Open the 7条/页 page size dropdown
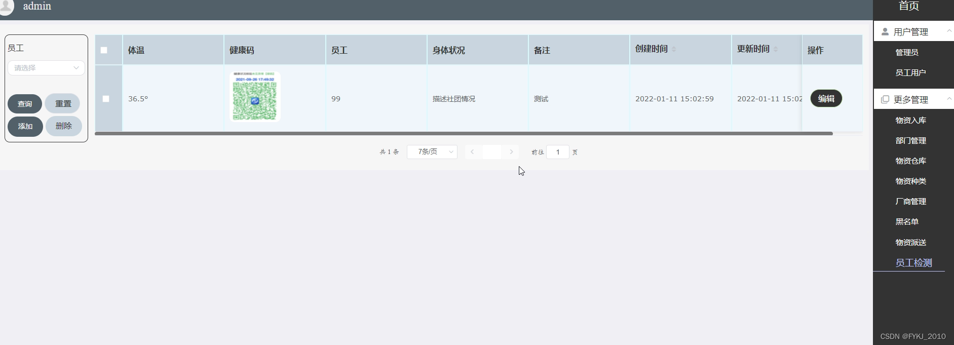This screenshot has width=954, height=345. (x=432, y=152)
